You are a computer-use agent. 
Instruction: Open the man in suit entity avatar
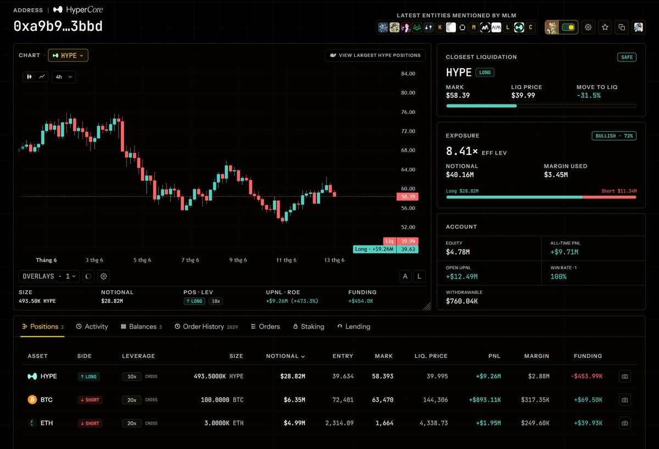(x=406, y=27)
